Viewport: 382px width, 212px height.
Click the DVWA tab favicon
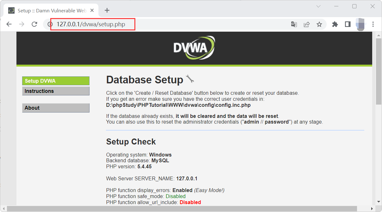[11, 10]
